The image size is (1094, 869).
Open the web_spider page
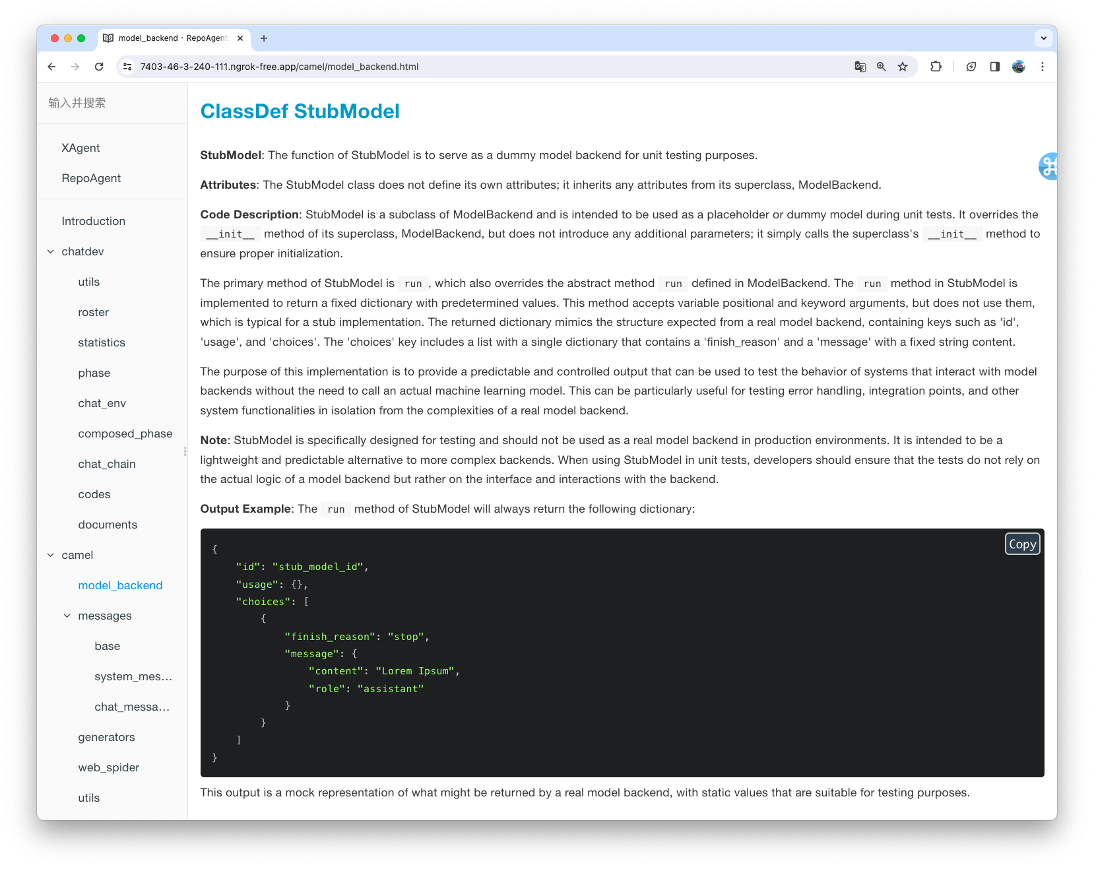(109, 767)
